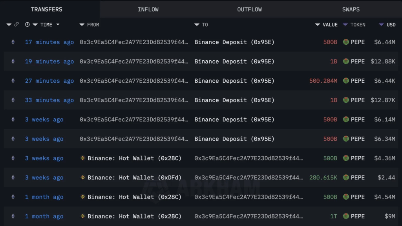
Task: Switch to the INFLOW tab
Action: pos(148,9)
